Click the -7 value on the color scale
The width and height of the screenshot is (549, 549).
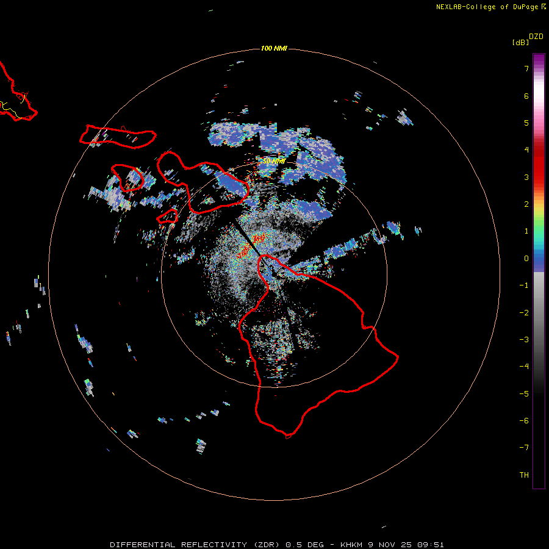pos(524,448)
